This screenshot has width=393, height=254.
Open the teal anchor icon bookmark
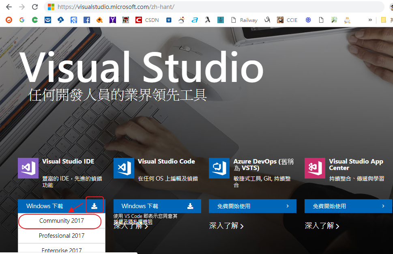point(221,20)
